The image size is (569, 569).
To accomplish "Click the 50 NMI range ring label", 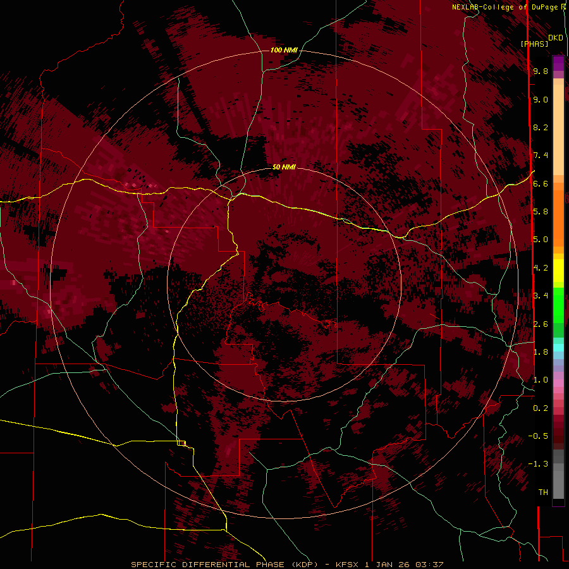I will point(284,167).
